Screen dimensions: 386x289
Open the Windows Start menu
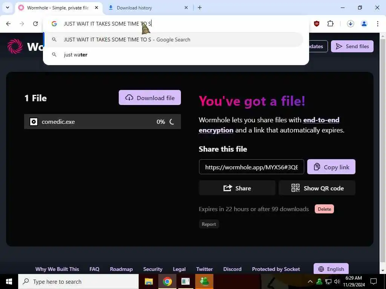(9, 281)
